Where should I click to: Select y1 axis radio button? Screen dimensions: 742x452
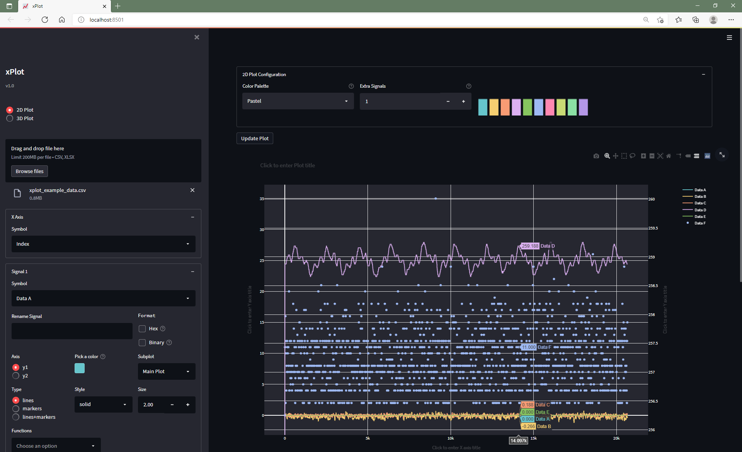tap(16, 367)
